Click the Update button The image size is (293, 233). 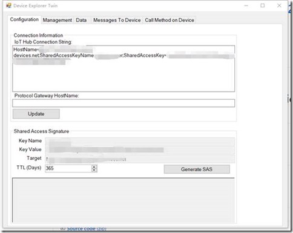tap(36, 114)
